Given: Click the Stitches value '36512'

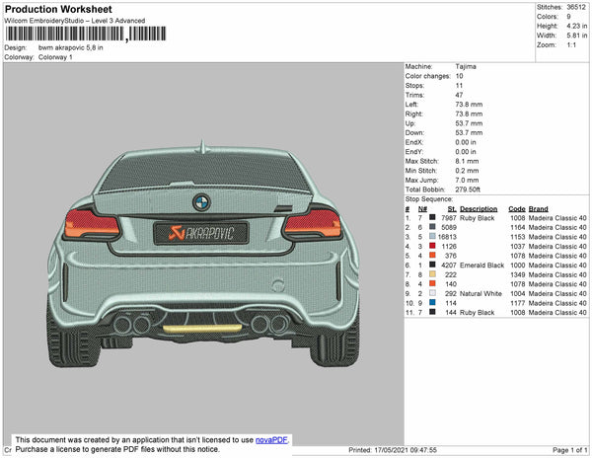Looking at the screenshot, I should coord(576,7).
